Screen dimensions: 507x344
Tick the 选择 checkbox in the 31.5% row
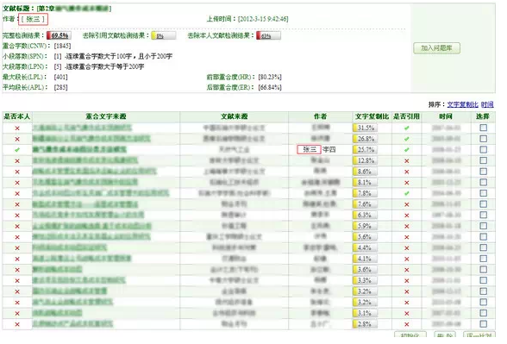click(x=484, y=128)
